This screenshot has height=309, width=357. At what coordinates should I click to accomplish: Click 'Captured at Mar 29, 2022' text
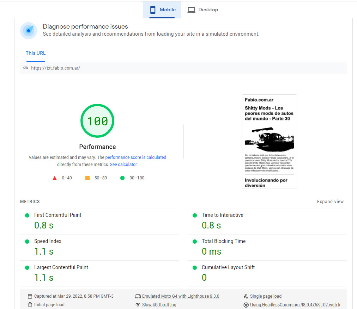pos(74,296)
